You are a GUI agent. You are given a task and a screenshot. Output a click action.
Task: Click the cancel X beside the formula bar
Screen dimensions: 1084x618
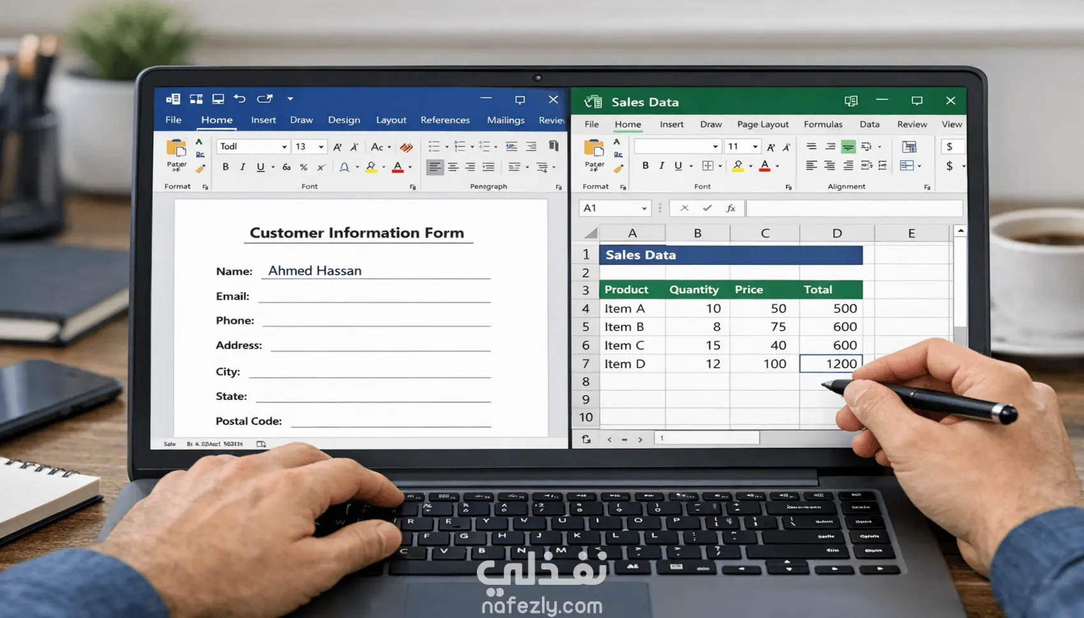[x=684, y=208]
